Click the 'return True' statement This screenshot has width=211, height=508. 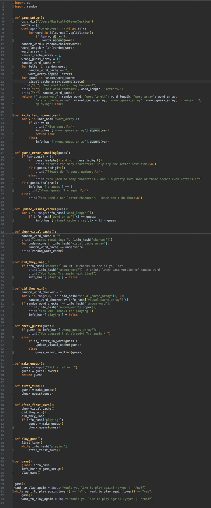(45, 134)
